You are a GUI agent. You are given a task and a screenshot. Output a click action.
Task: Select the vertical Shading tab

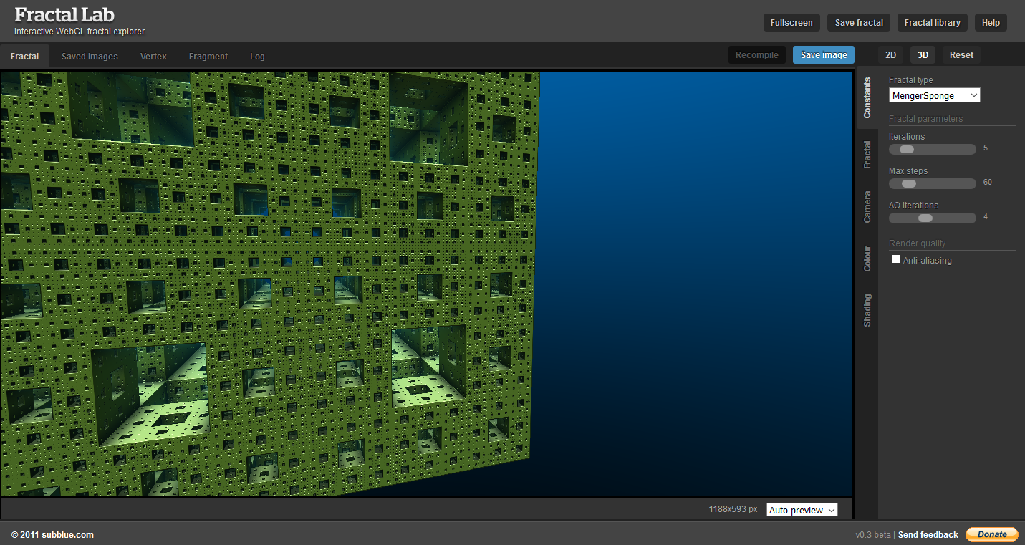(x=867, y=310)
